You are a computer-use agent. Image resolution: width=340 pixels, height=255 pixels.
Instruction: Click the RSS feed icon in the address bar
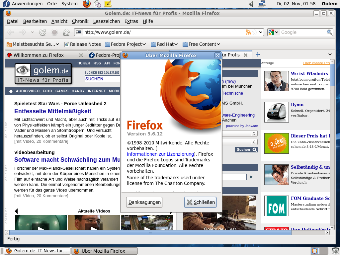click(248, 32)
